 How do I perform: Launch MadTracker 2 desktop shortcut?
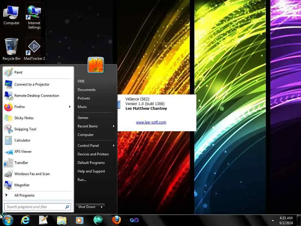34,49
